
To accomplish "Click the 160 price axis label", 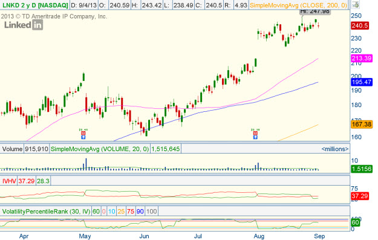I will tap(356, 137).
